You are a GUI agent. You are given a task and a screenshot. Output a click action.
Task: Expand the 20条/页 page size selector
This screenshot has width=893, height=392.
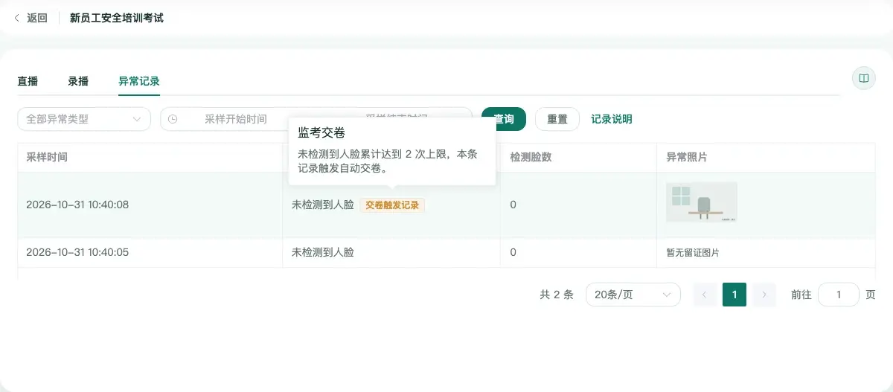[633, 295]
